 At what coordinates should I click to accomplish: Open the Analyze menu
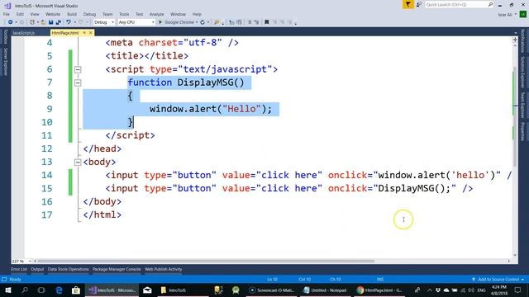point(156,14)
